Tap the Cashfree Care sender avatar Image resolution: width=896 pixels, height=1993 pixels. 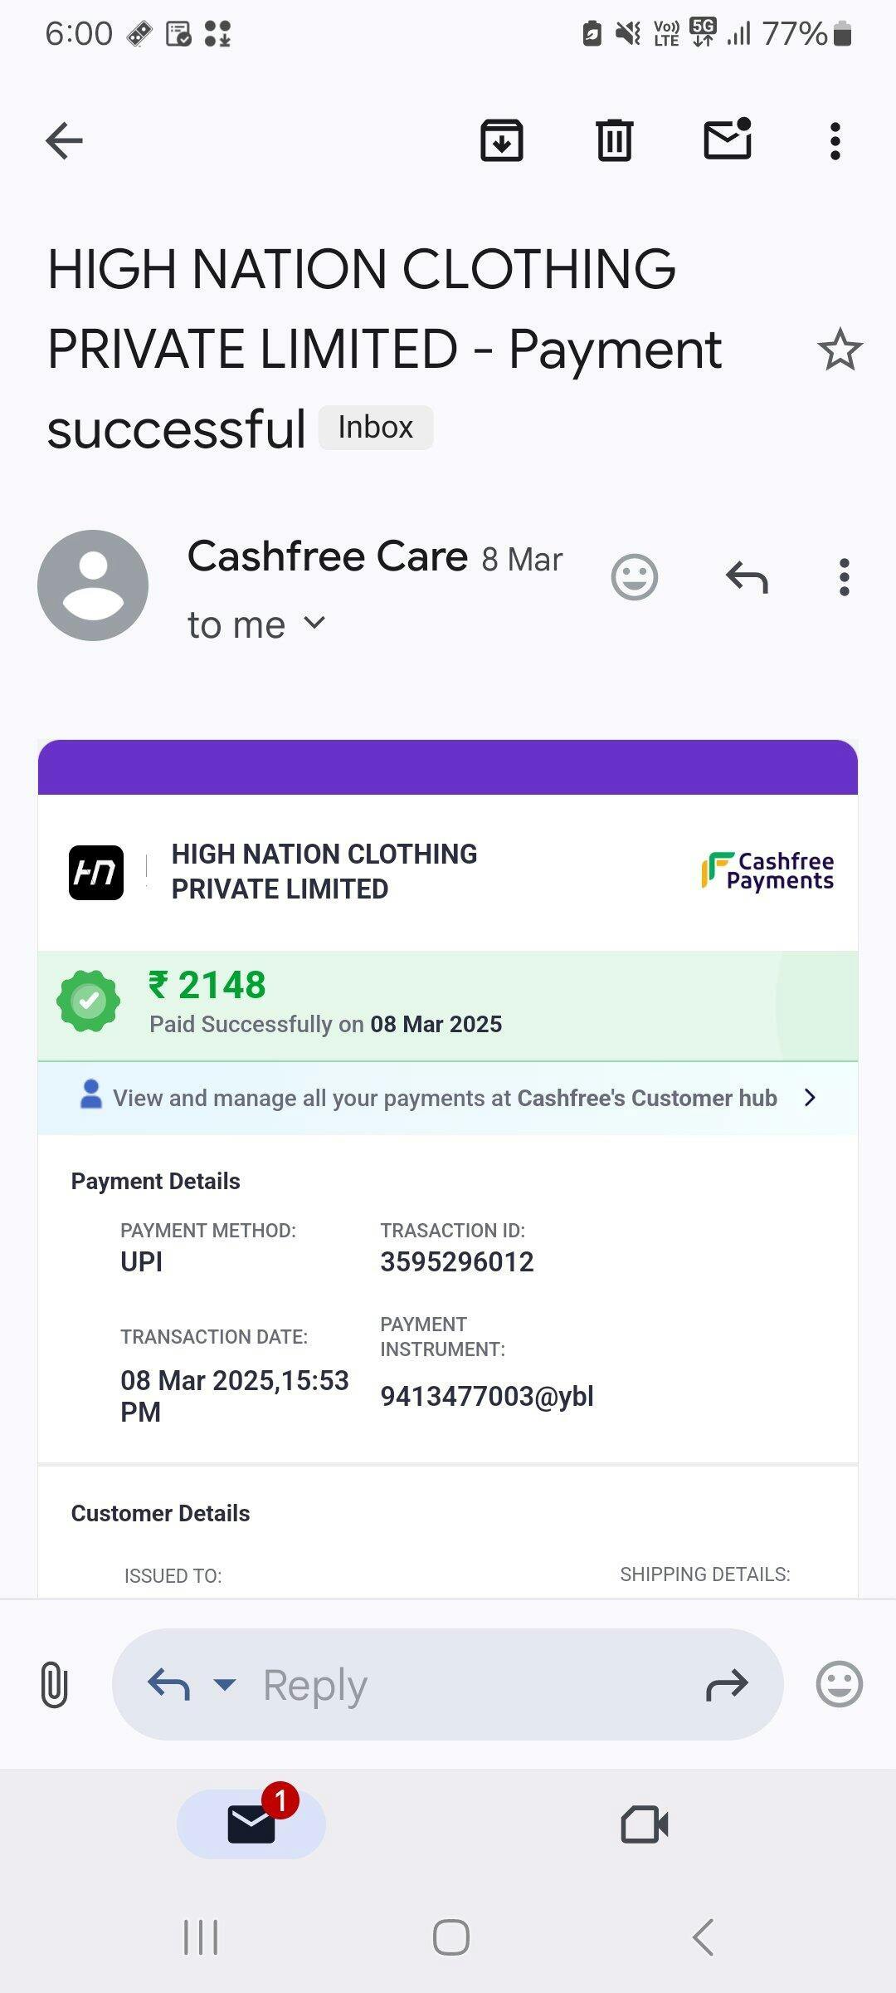[93, 585]
